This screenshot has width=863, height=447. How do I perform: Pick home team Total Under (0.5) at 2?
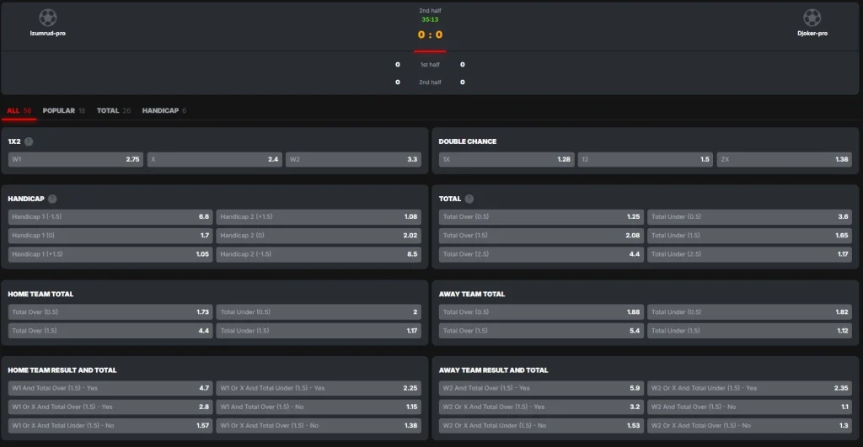pyautogui.click(x=319, y=311)
